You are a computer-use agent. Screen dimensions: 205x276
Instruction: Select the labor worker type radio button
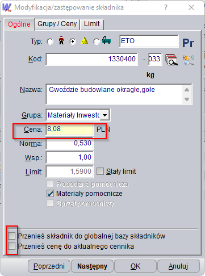tap(50, 41)
